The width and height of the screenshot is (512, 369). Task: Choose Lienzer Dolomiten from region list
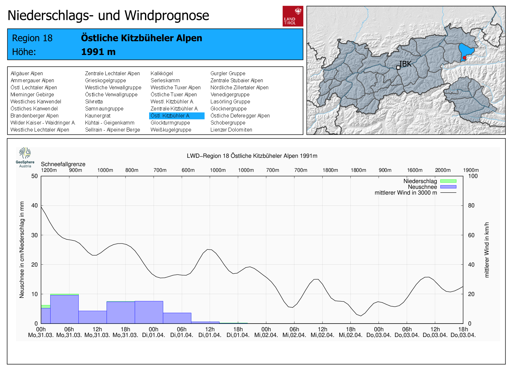[x=231, y=130]
